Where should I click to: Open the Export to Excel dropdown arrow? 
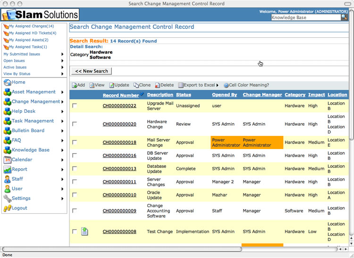(x=218, y=85)
